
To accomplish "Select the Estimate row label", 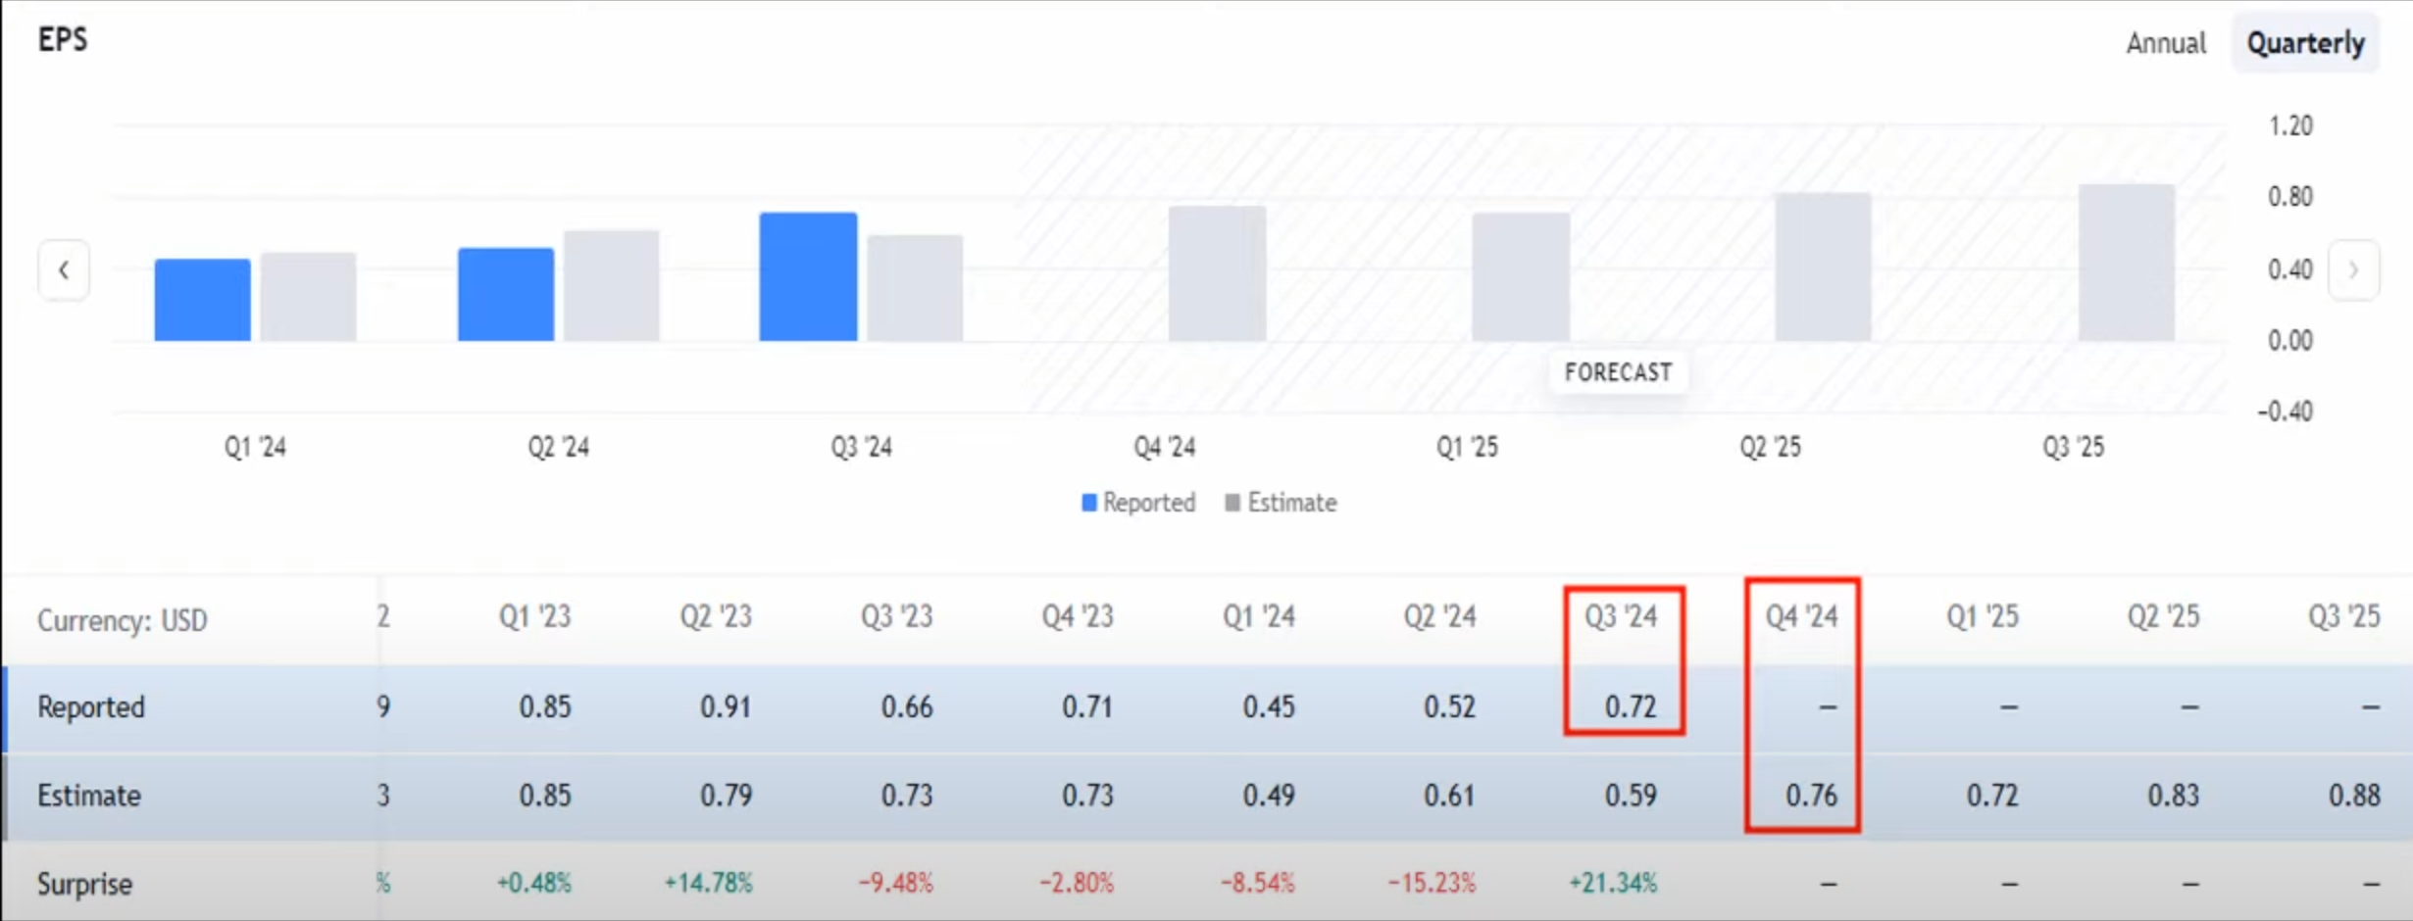I will [x=89, y=796].
